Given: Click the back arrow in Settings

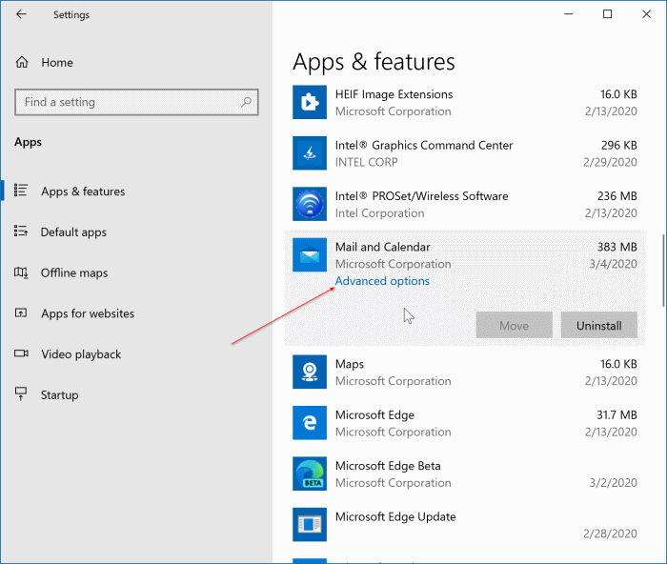Looking at the screenshot, I should [x=21, y=14].
